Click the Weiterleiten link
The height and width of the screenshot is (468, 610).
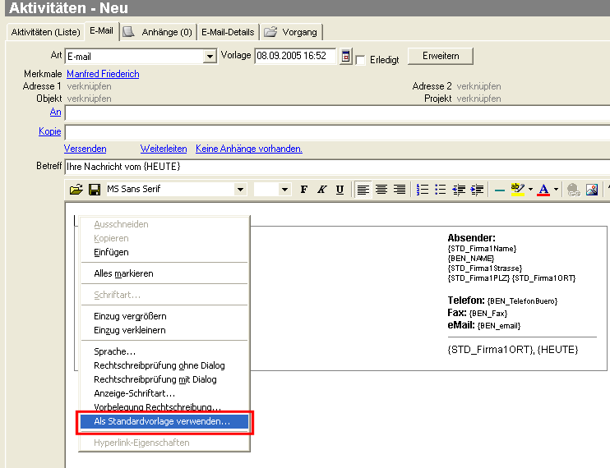(164, 149)
